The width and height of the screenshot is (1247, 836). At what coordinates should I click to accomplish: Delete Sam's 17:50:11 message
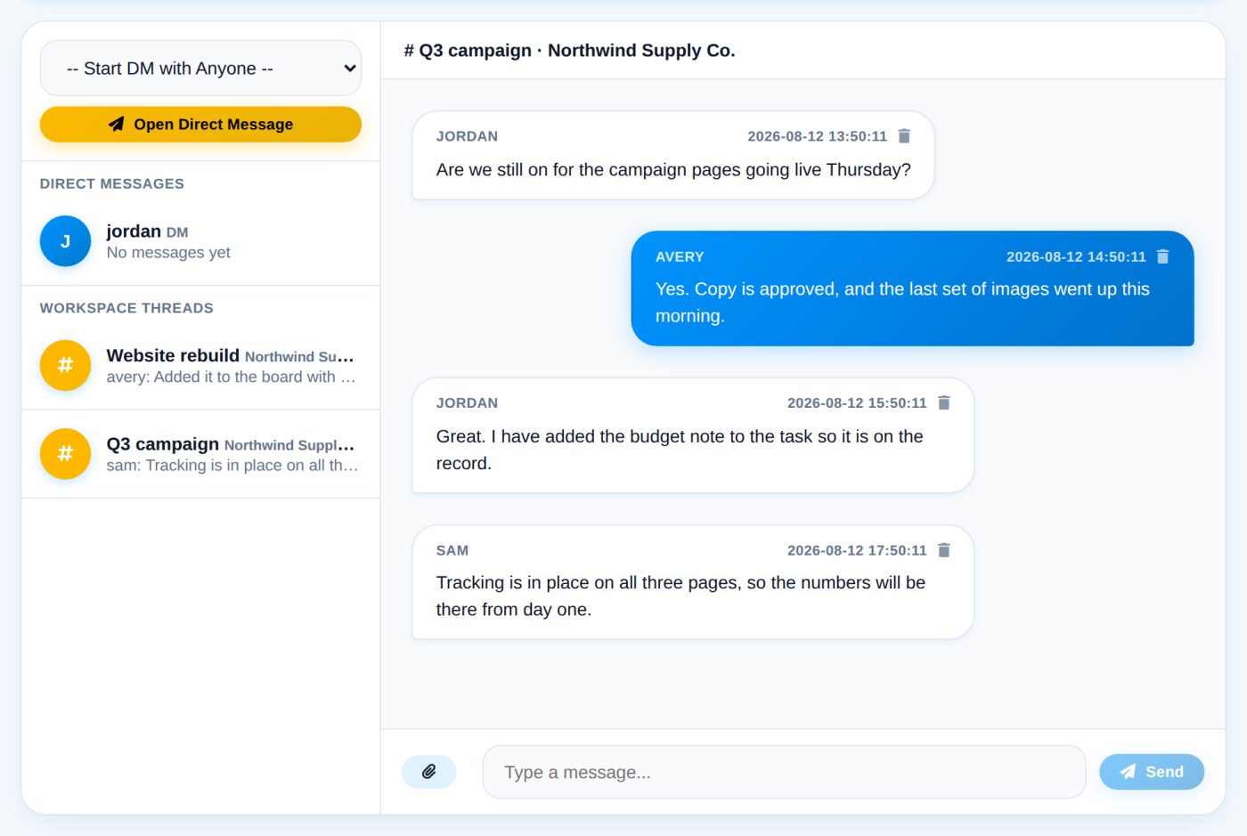click(x=944, y=550)
